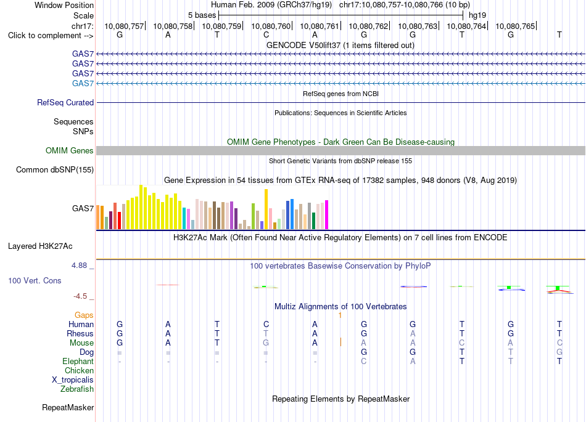The image size is (586, 422).
Task: Click the Elephant alignment row label
Action: [x=78, y=361]
